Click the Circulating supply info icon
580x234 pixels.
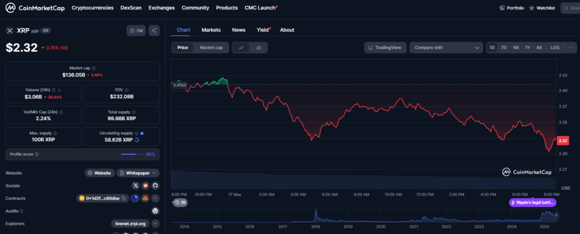pos(137,133)
